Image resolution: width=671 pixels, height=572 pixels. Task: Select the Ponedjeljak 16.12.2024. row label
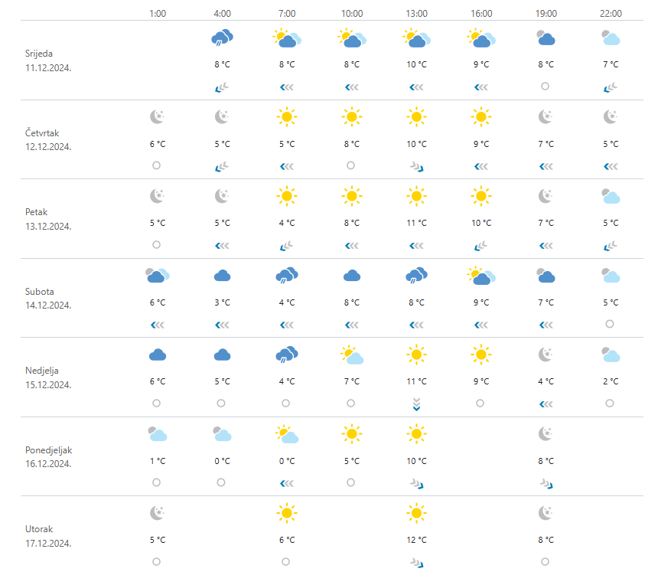[x=48, y=457]
